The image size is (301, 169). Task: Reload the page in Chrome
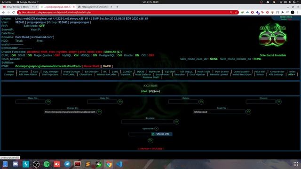pos(14,13)
